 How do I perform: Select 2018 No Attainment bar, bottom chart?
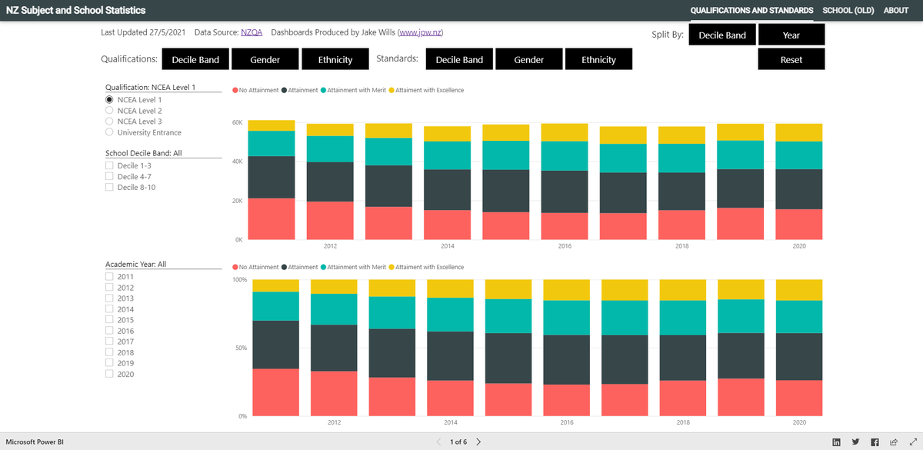(x=684, y=398)
